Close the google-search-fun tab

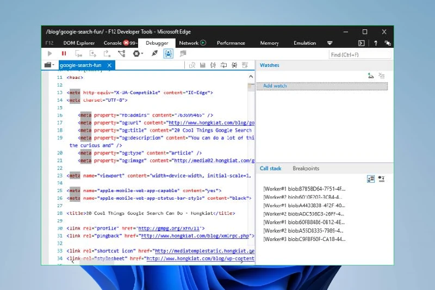click(x=109, y=65)
